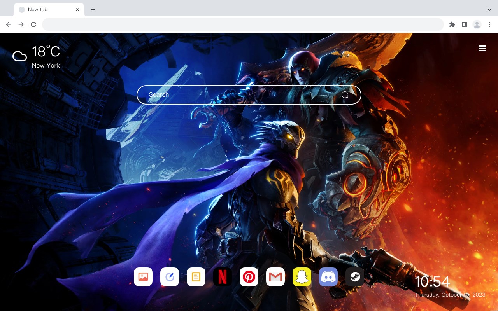Go back using the browser back arrow
The image size is (498, 311).
click(x=9, y=24)
